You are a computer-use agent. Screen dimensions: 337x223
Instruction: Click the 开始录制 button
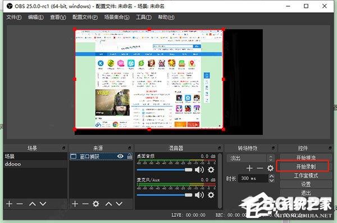tap(306, 166)
